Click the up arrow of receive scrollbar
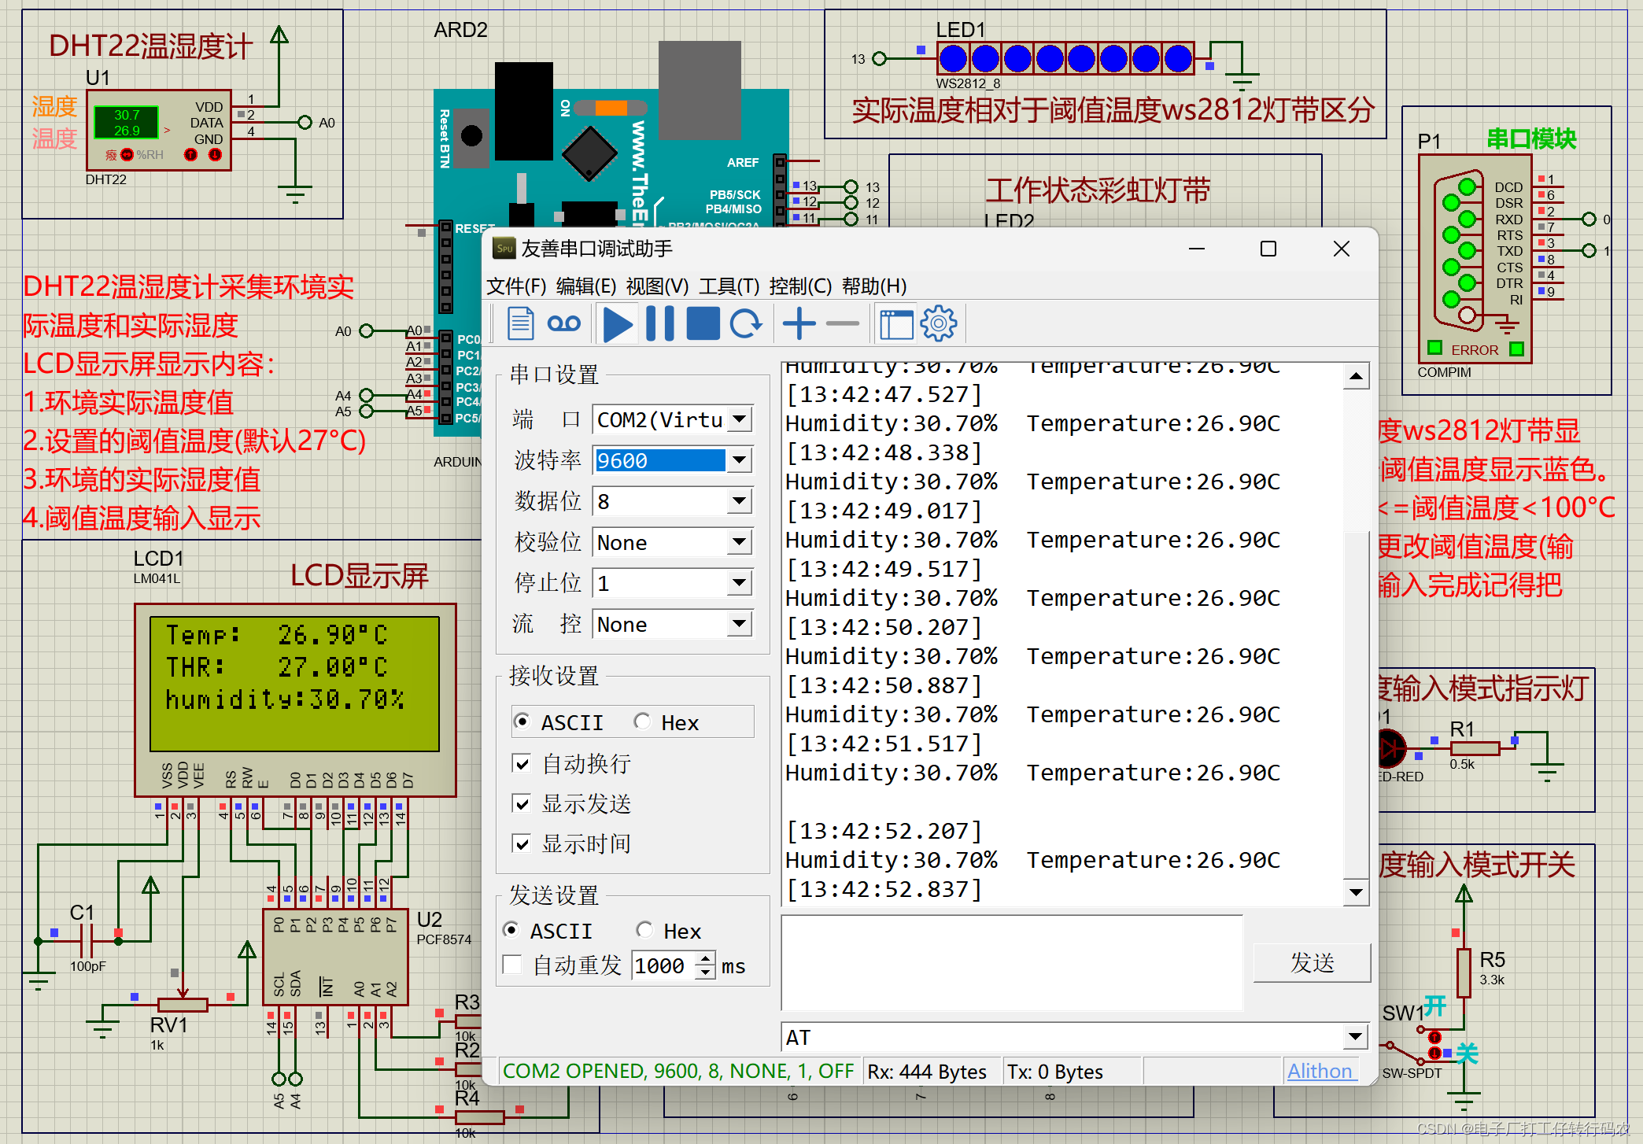This screenshot has width=1643, height=1144. (x=1356, y=377)
